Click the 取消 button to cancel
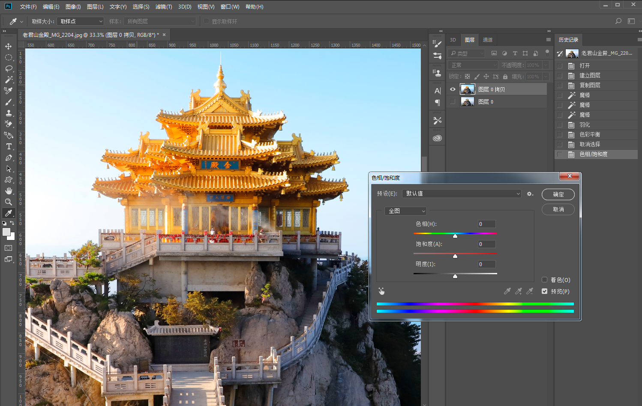Viewport: 642px width, 406px height. coord(558,209)
